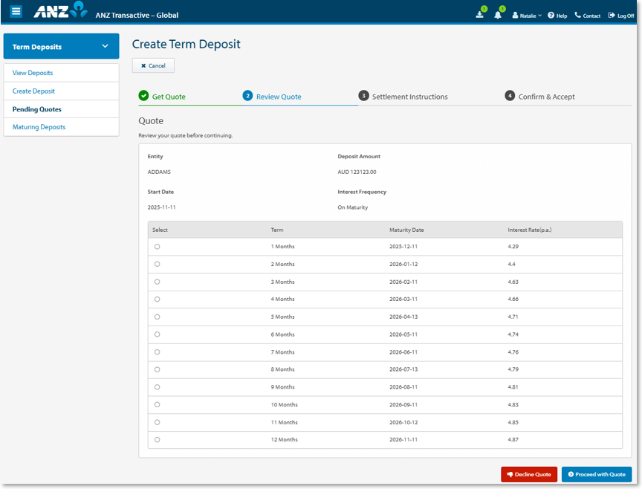Click the Help question mark icon
The image size is (642, 489).
[551, 15]
